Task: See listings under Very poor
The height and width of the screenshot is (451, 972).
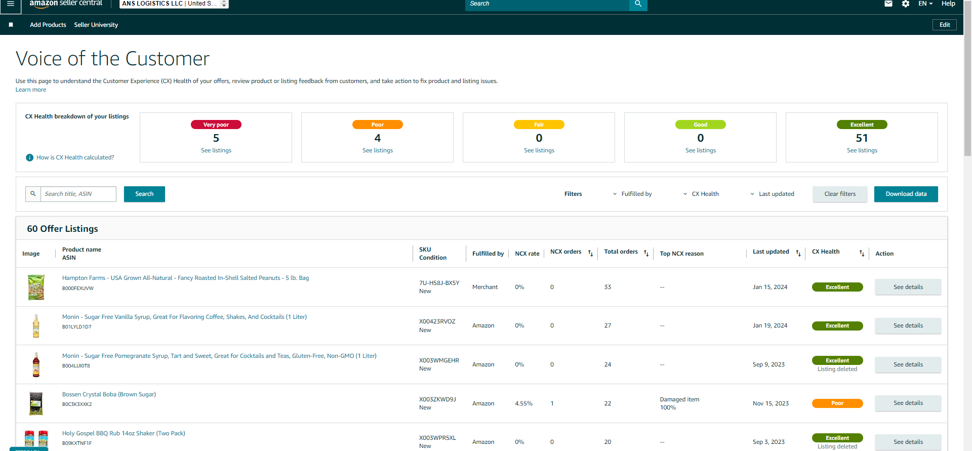Action: (216, 150)
